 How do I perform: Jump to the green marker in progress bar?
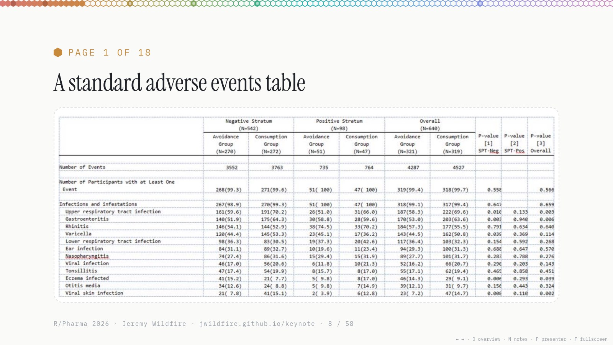[193, 3]
